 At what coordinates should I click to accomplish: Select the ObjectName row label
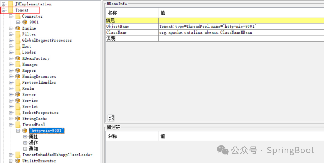pyautogui.click(x=117, y=27)
